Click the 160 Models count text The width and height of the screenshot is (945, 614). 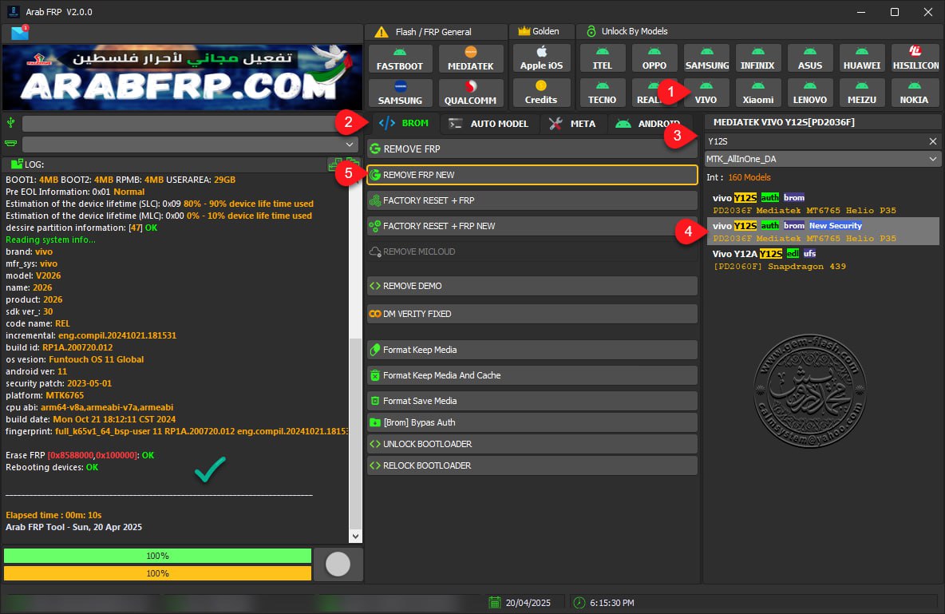[x=749, y=177]
